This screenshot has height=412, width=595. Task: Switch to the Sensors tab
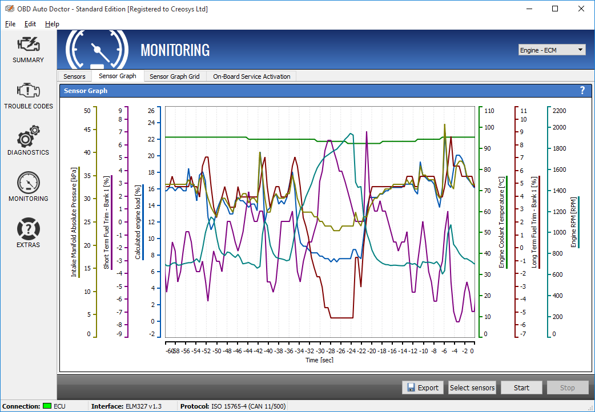click(x=74, y=76)
